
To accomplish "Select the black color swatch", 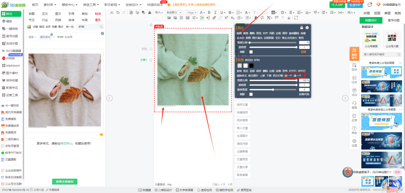I will click(251, 65).
